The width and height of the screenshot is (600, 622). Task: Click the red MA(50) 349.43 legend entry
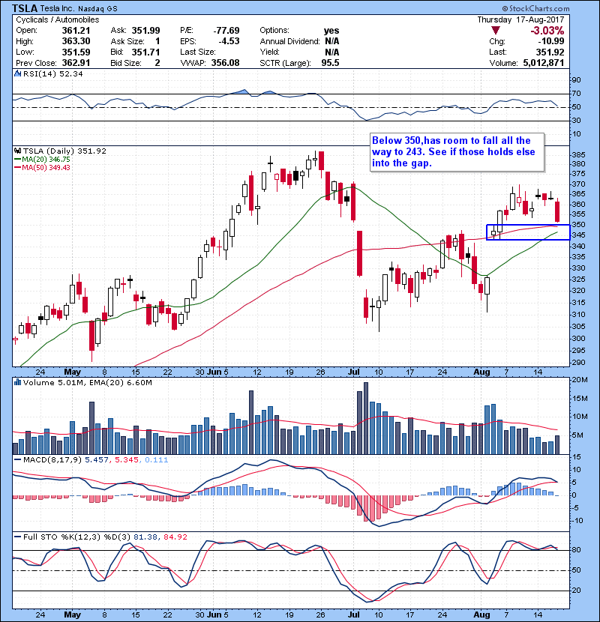pos(42,167)
